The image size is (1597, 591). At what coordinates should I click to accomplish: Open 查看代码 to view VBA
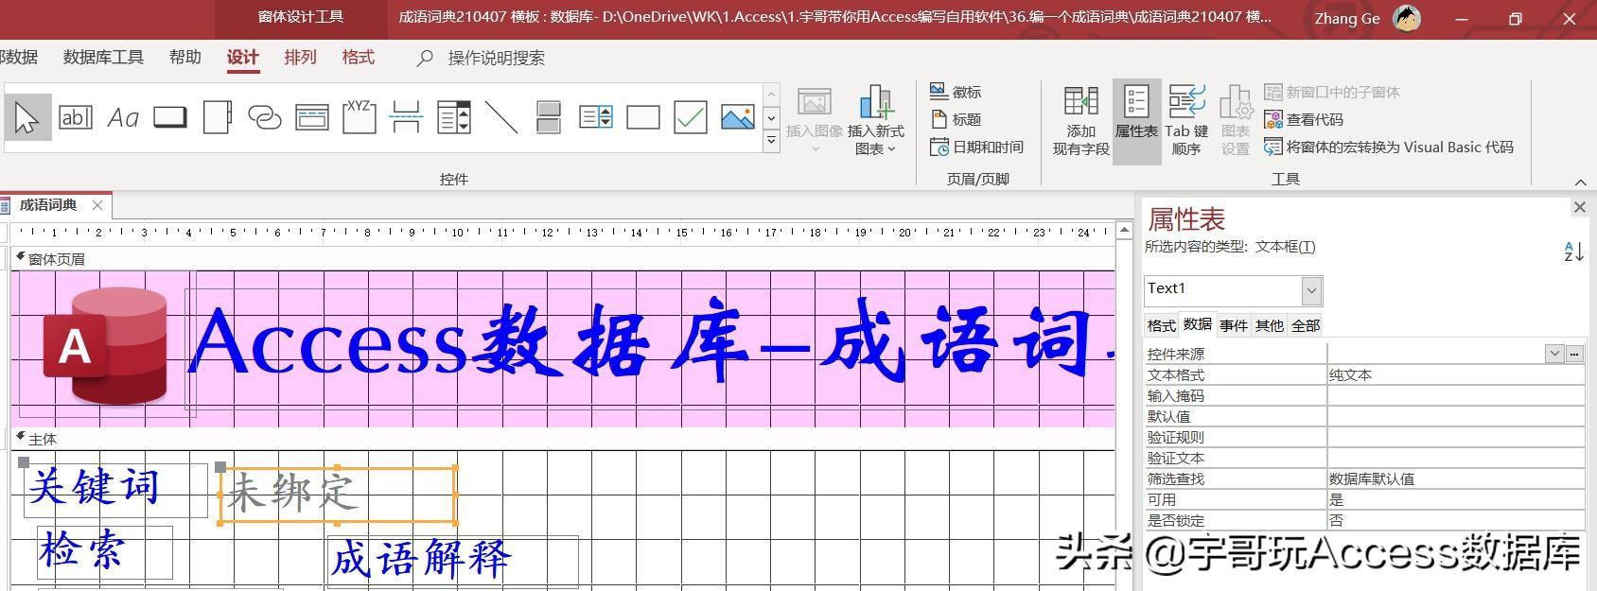pos(1304,119)
